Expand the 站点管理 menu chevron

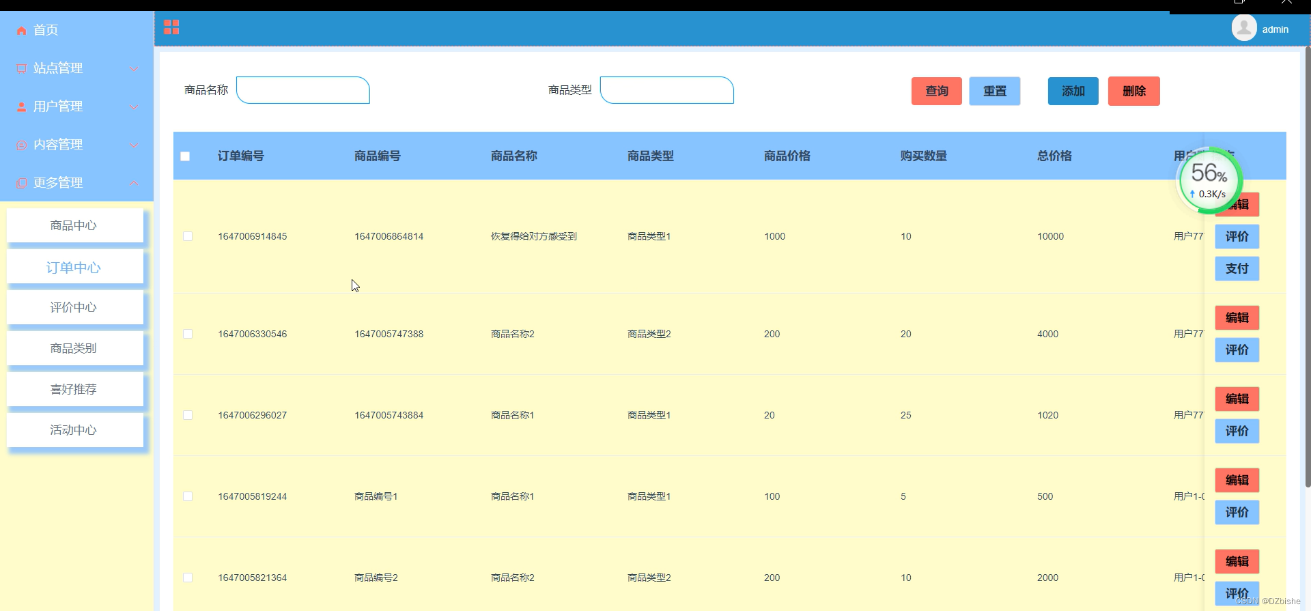click(134, 68)
